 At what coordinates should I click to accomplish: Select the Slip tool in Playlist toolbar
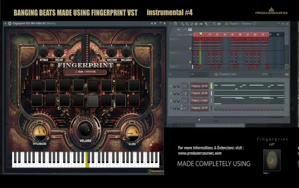[x=201, y=24]
